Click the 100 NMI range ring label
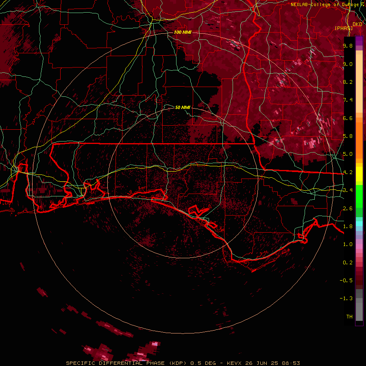This screenshot has height=366, width=366. (183, 32)
